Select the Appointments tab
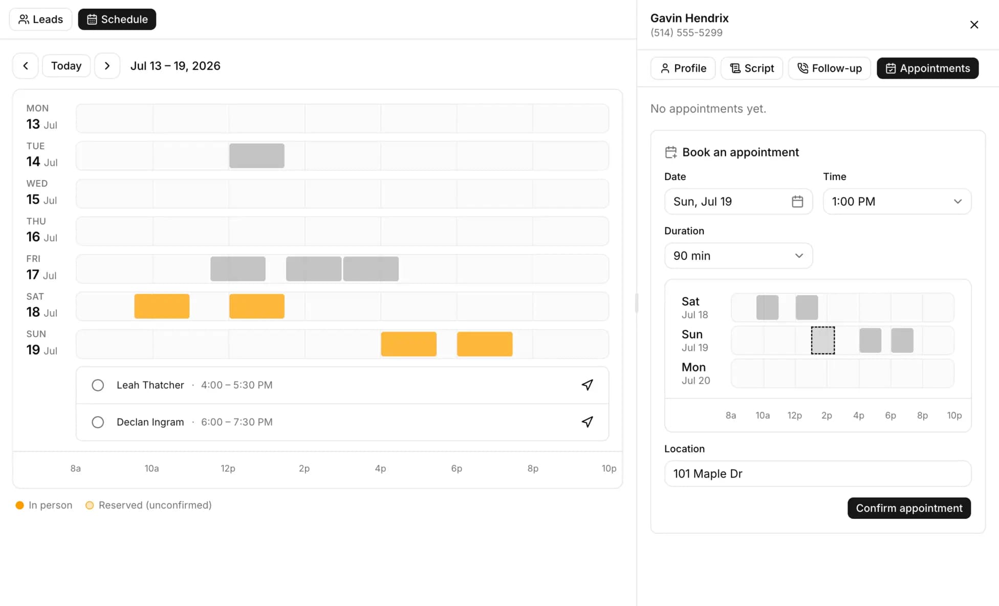The width and height of the screenshot is (999, 606). pyautogui.click(x=927, y=68)
